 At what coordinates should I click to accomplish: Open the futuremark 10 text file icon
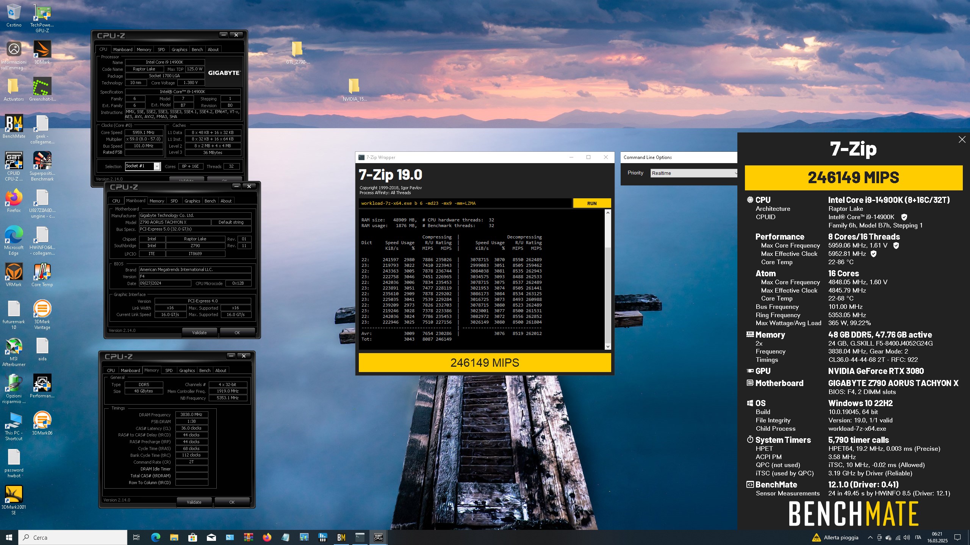click(x=14, y=315)
